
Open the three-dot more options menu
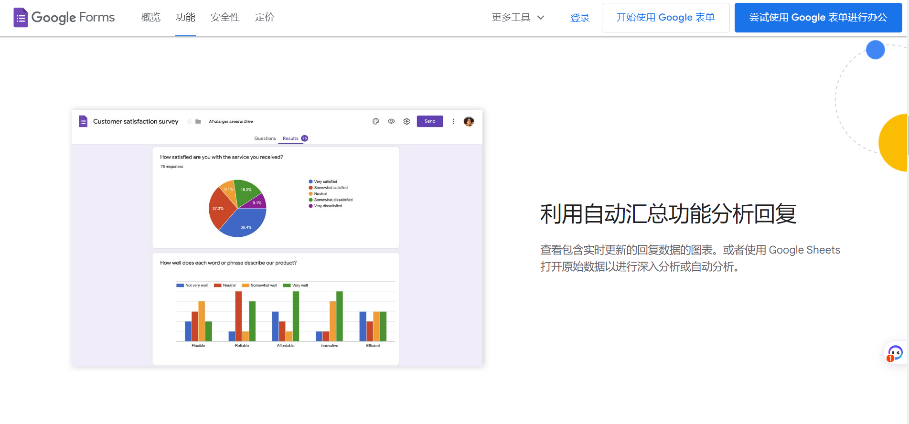453,121
